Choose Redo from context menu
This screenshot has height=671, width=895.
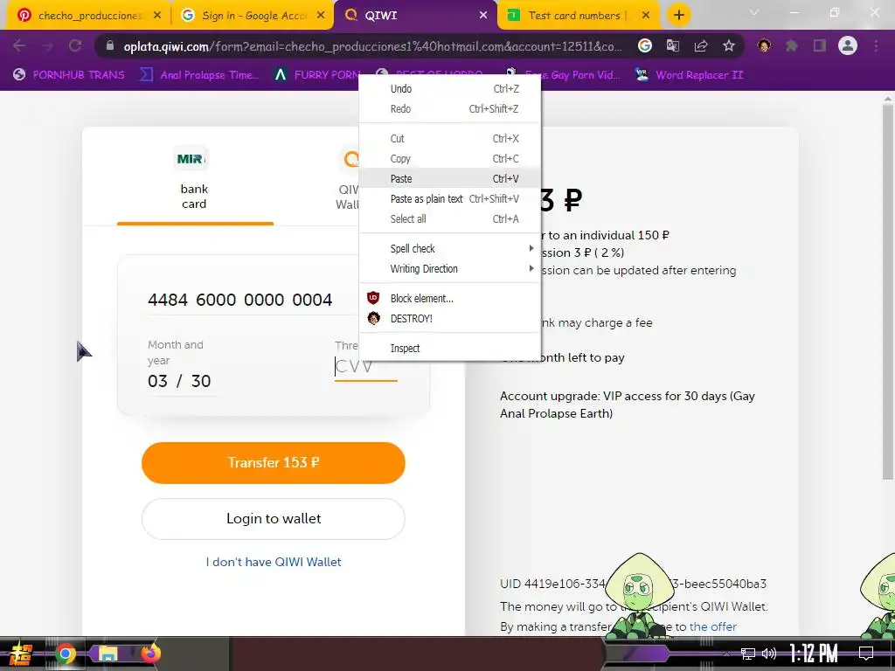[x=450, y=108]
